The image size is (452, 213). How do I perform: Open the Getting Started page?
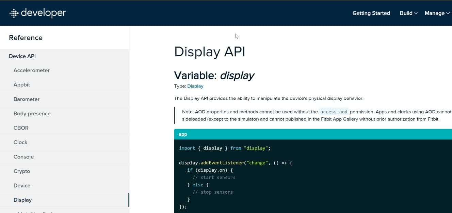pyautogui.click(x=371, y=13)
